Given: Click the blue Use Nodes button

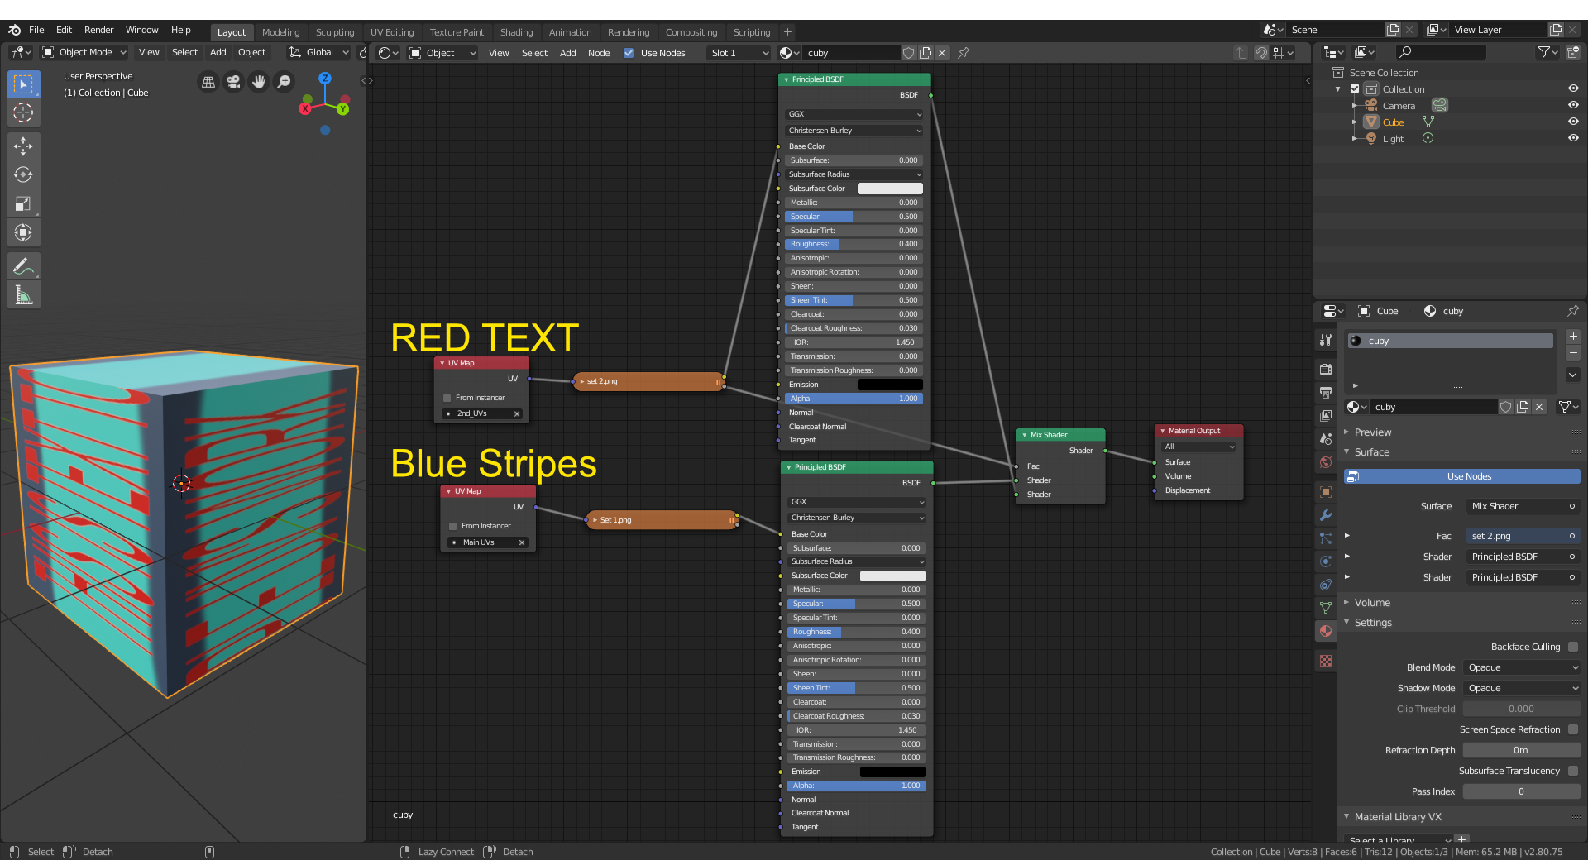Looking at the screenshot, I should tap(1462, 476).
